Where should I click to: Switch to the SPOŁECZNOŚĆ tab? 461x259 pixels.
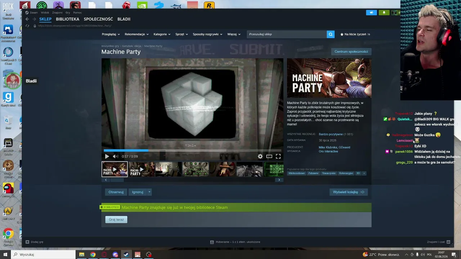[98, 19]
